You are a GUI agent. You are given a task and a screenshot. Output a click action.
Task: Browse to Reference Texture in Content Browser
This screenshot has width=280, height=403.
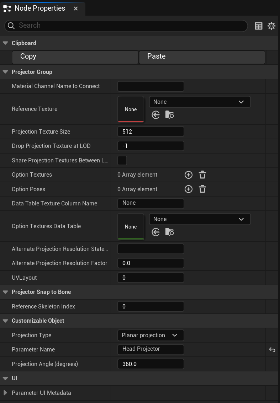tap(169, 115)
